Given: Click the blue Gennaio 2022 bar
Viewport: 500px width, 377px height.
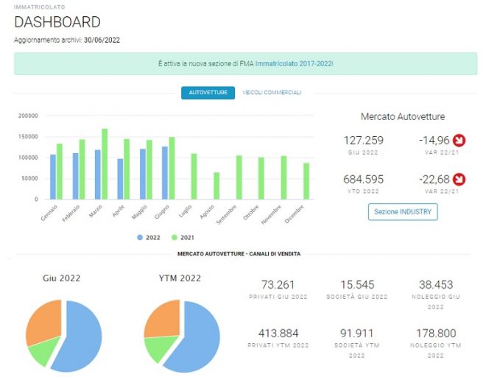Looking at the screenshot, I should 53,177.
